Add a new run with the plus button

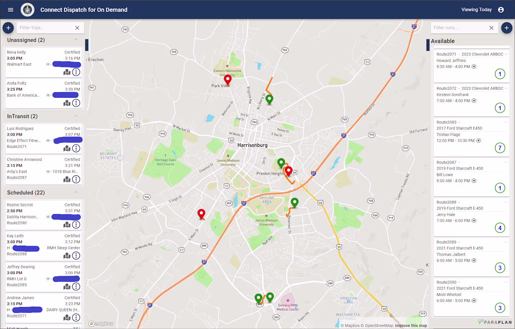click(507, 28)
